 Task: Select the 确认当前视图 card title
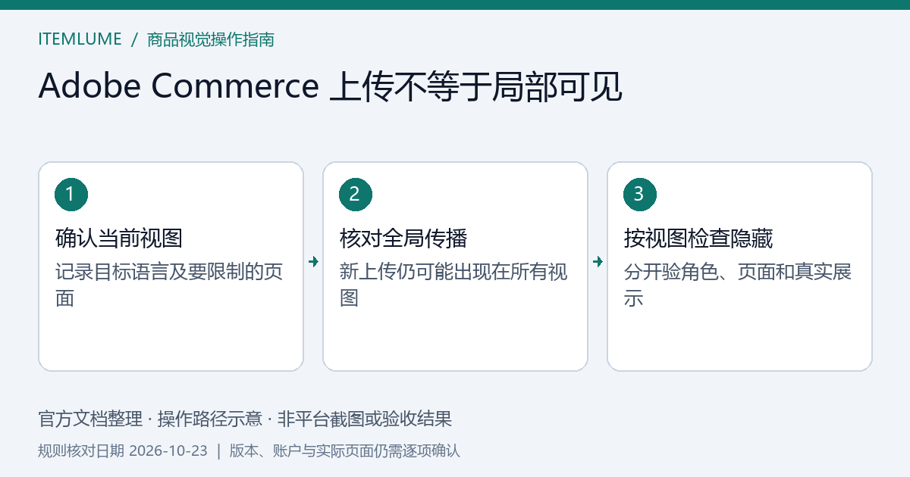pos(119,238)
